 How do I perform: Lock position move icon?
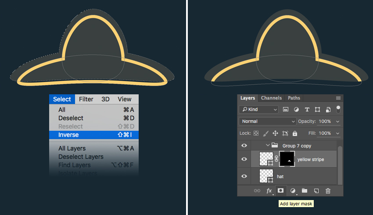pyautogui.click(x=275, y=133)
